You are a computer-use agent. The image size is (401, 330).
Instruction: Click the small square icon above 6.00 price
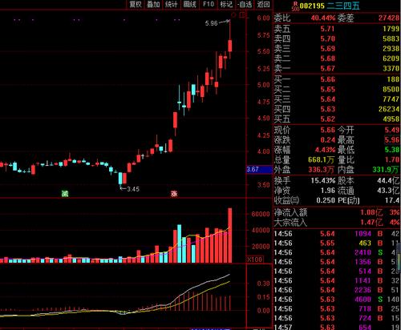tap(243, 14)
